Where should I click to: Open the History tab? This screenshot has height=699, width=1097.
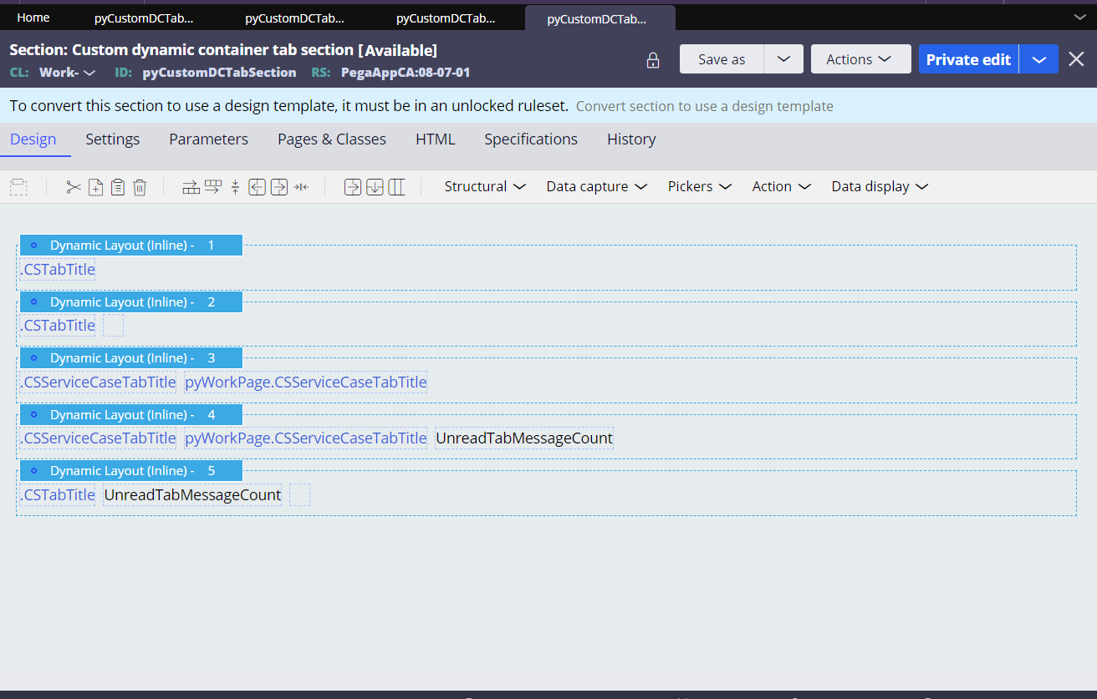pyautogui.click(x=631, y=139)
